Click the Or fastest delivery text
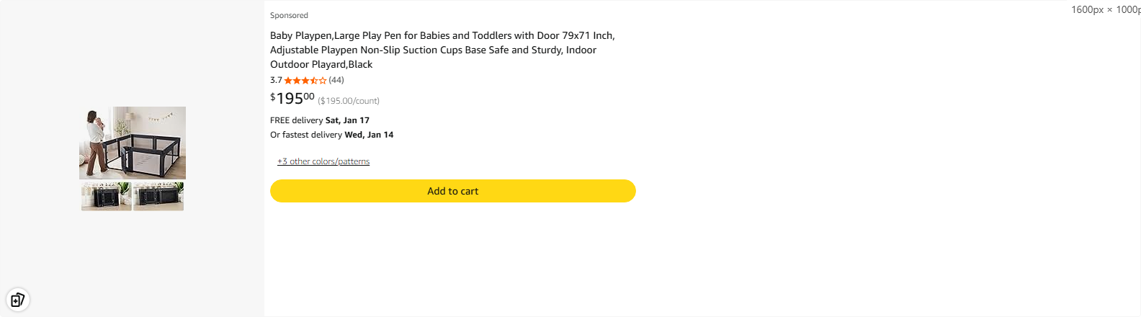This screenshot has height=317, width=1141. [x=306, y=135]
